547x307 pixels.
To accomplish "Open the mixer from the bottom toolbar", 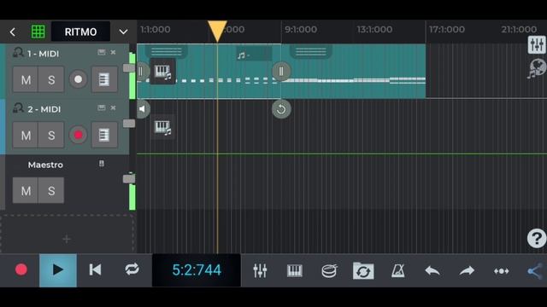I will point(260,270).
